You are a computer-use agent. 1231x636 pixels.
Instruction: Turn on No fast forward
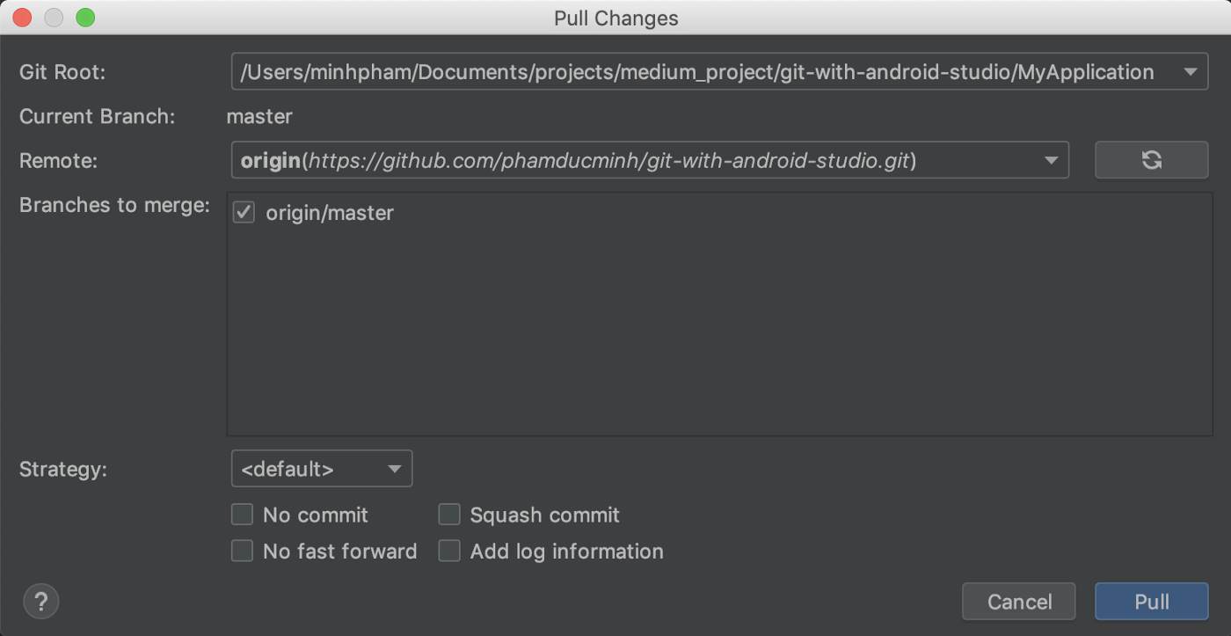tap(242, 552)
